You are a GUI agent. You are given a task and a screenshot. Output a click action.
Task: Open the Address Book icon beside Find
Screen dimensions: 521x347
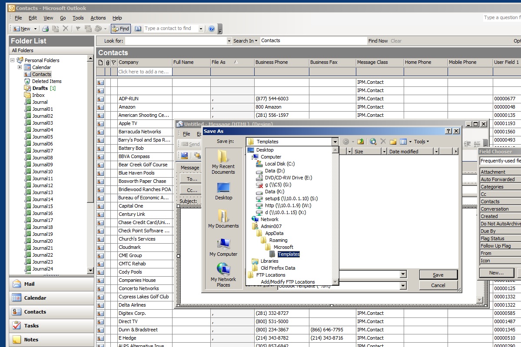(x=138, y=29)
